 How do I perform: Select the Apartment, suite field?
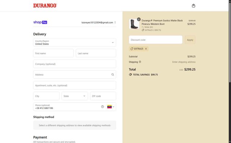(75, 85)
